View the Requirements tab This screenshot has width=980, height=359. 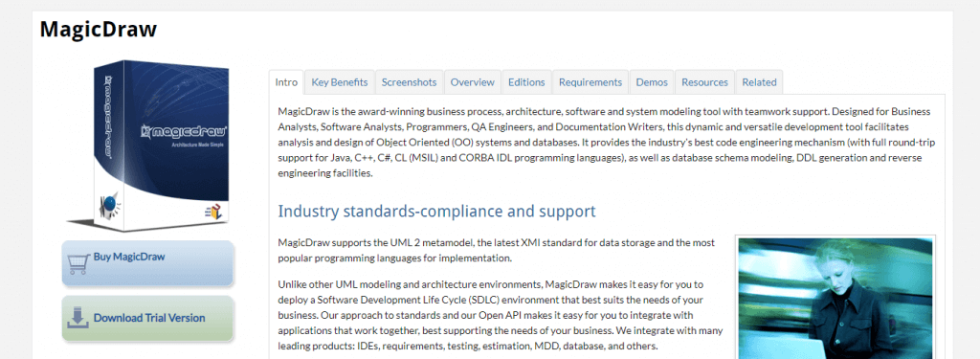pos(590,82)
